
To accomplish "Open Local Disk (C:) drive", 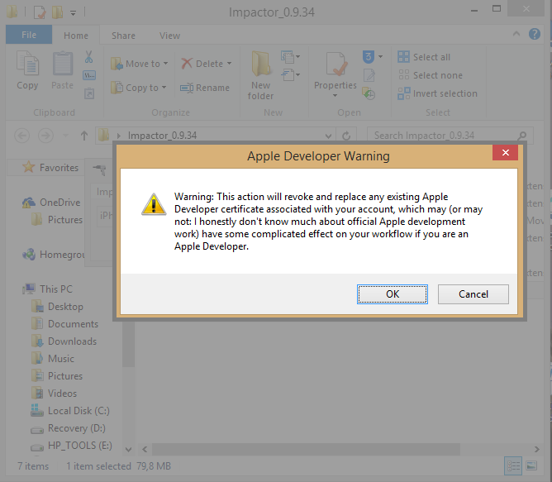I will 70,411.
